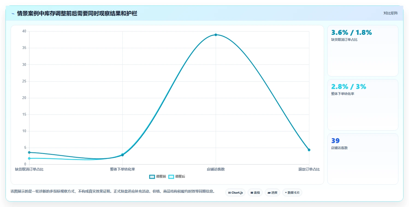Screen dimensions: 409x207
Task: Click the y-axis value 0
Action: pyautogui.click(x=25, y=164)
